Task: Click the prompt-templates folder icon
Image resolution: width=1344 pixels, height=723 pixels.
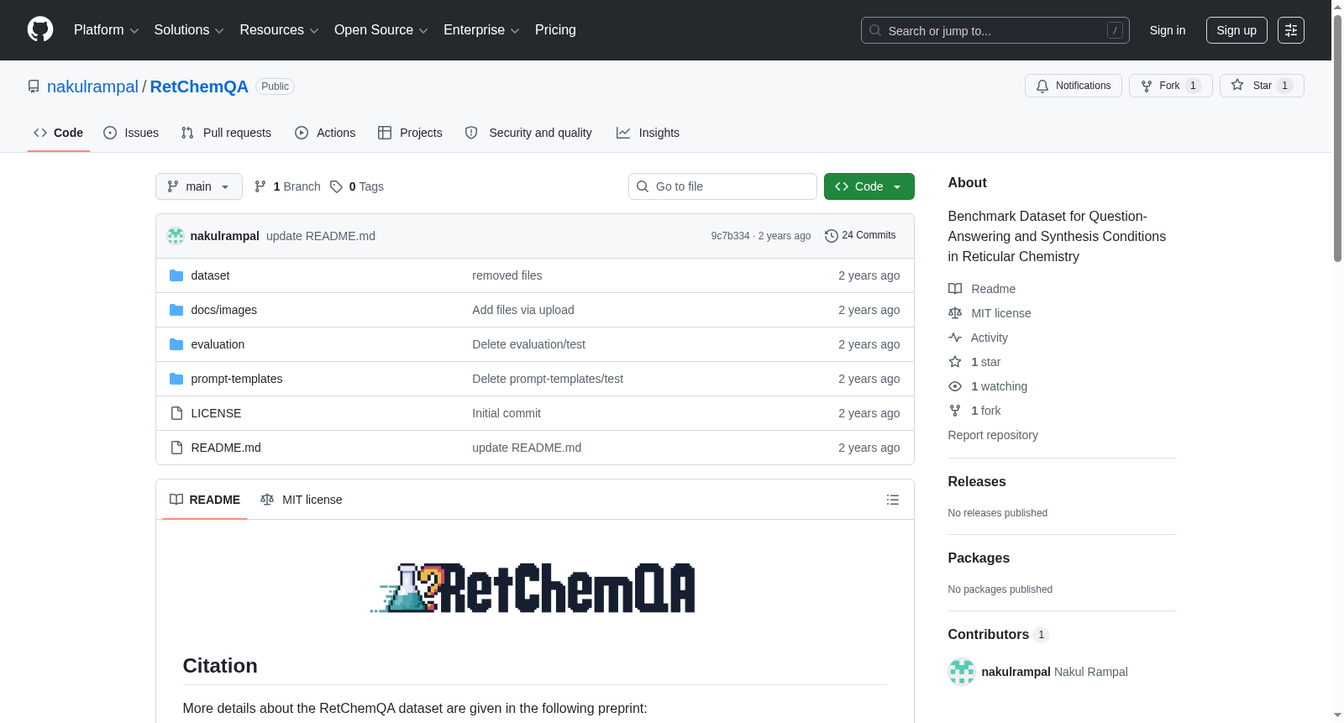Action: click(176, 379)
